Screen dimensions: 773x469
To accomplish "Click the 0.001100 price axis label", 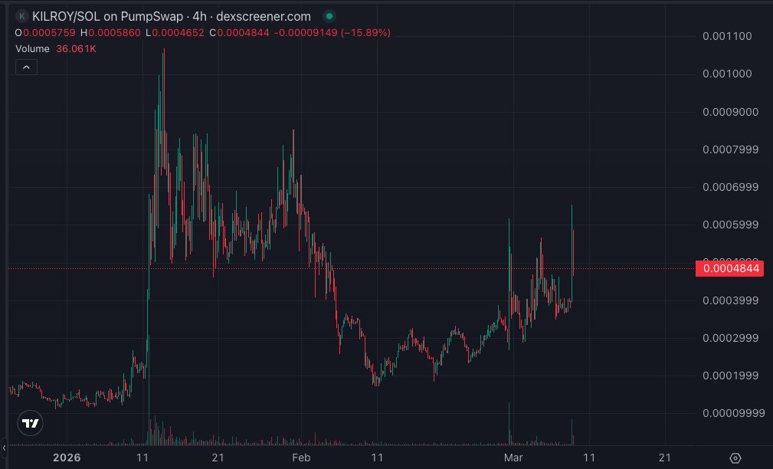I will 727,36.
